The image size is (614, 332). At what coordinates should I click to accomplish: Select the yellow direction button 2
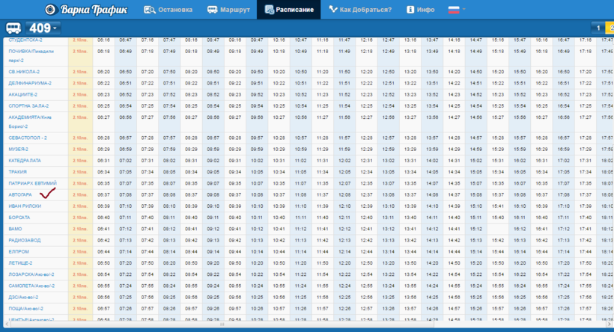point(610,28)
